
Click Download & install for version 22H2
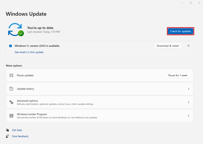[168, 46]
